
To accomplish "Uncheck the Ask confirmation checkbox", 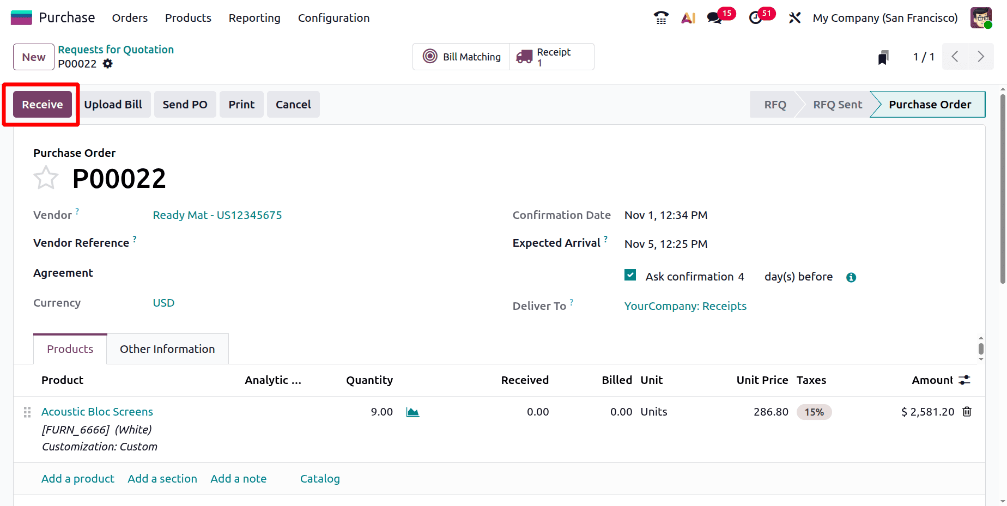I will click(x=630, y=275).
